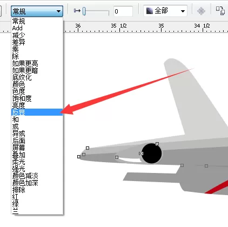
Task: Select 强光 blend mode
Action: [37, 169]
